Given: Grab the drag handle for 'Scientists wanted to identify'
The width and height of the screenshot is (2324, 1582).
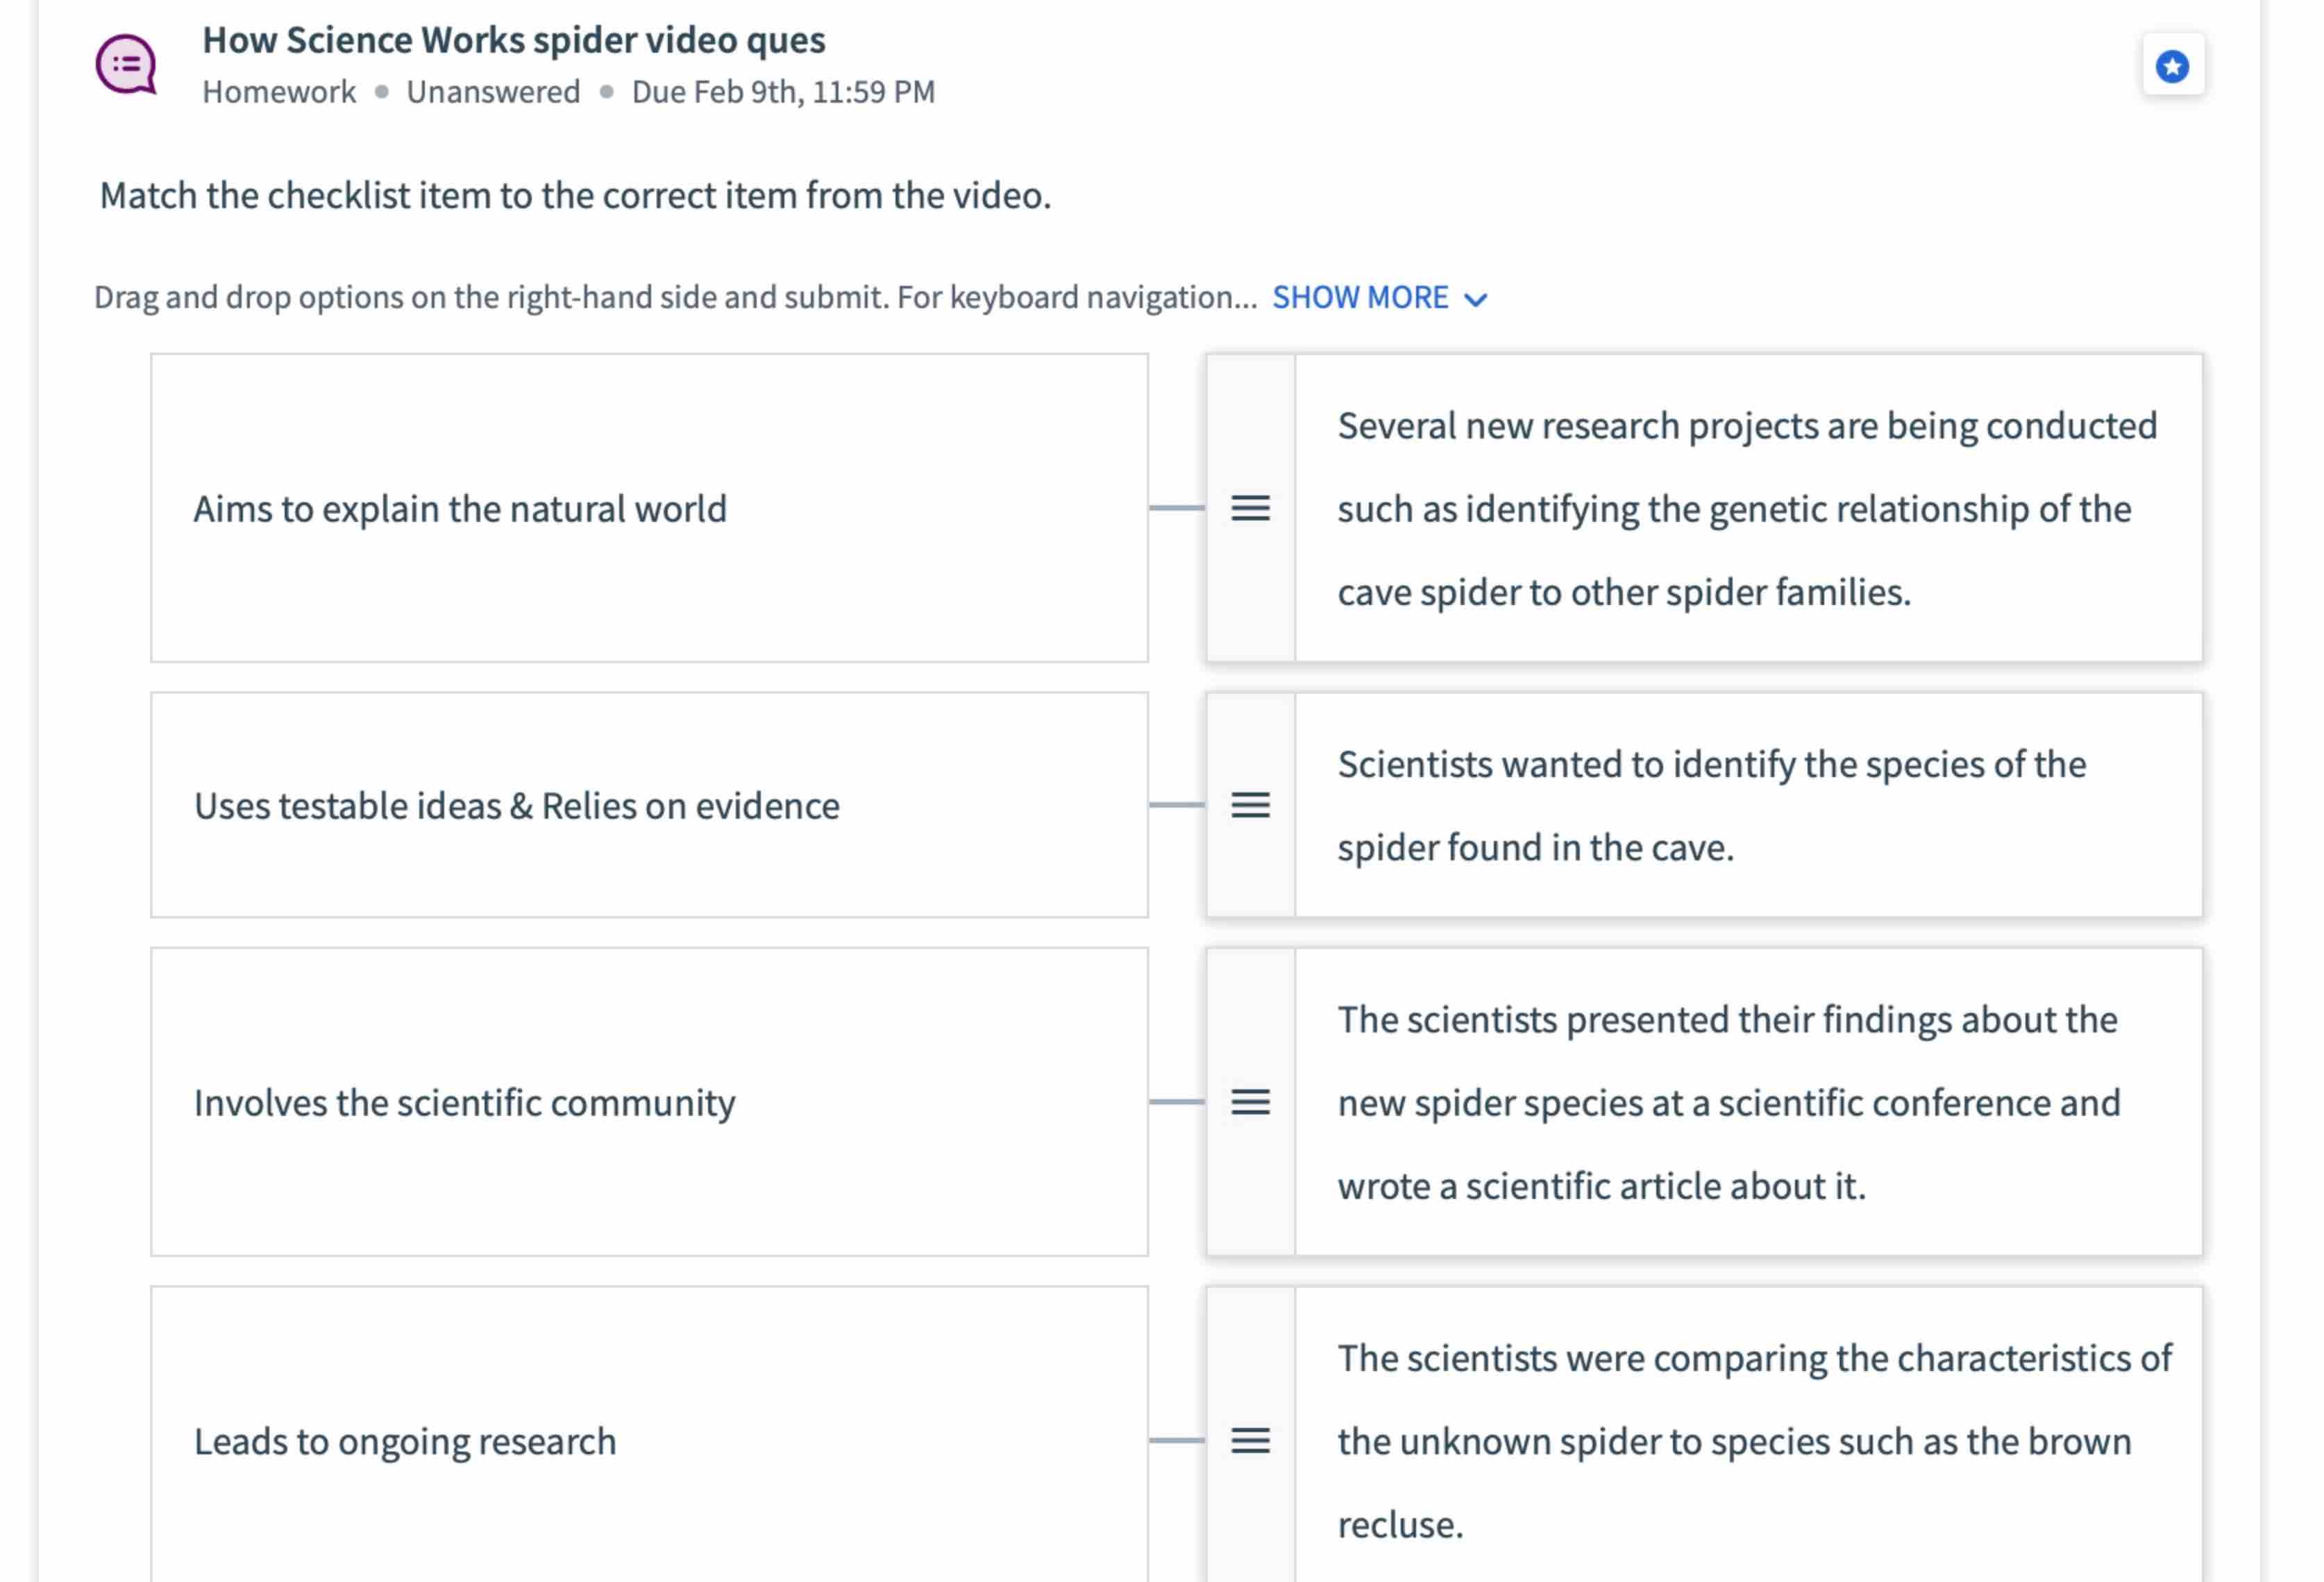Looking at the screenshot, I should coord(1250,804).
